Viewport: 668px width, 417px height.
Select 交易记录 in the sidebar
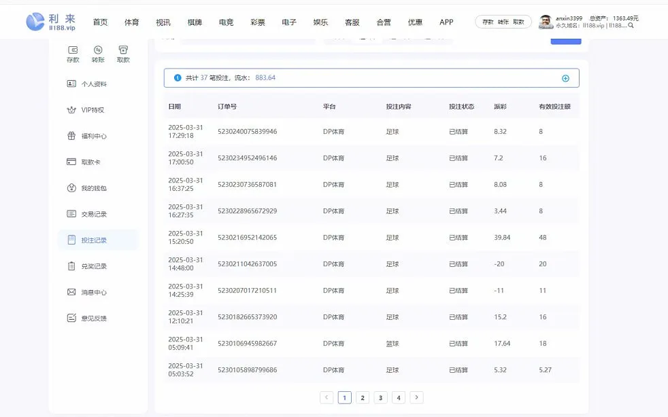[x=94, y=214]
